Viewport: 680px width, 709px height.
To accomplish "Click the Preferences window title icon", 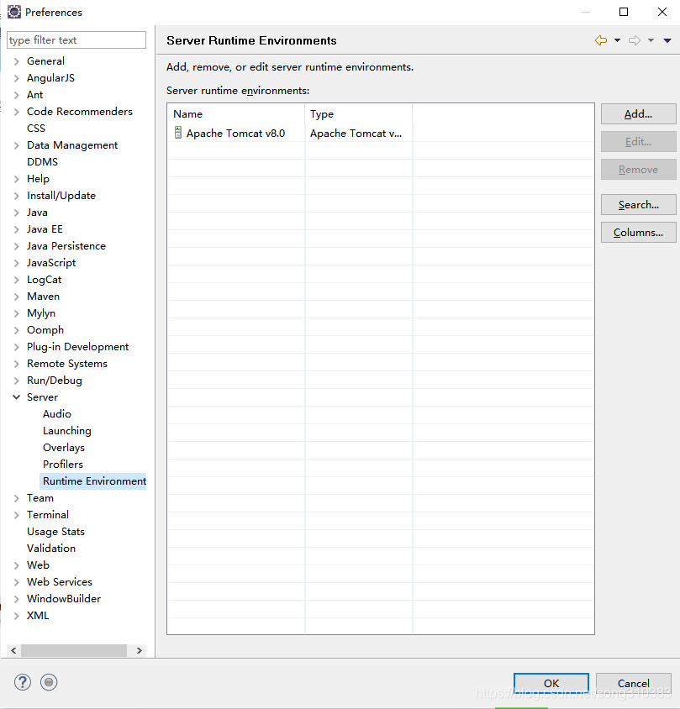I will pos(14,12).
